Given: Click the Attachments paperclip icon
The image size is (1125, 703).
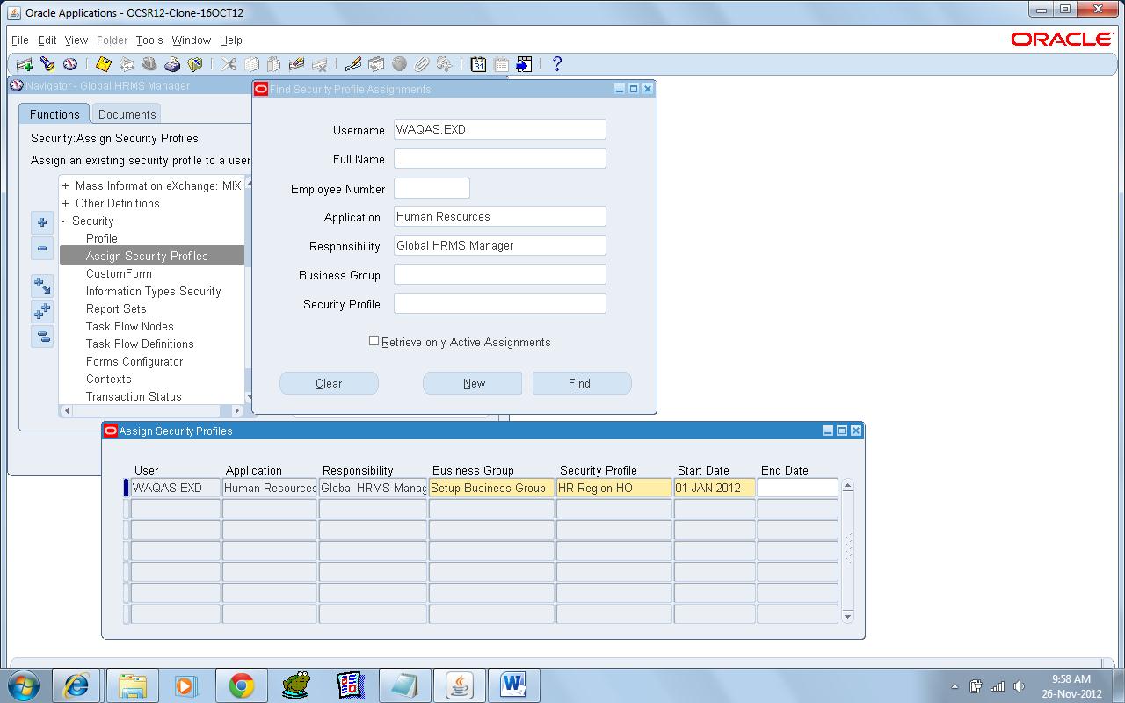Looking at the screenshot, I should point(423,63).
